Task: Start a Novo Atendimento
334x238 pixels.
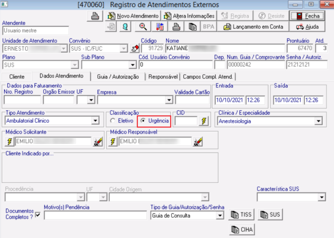Action: point(133,16)
